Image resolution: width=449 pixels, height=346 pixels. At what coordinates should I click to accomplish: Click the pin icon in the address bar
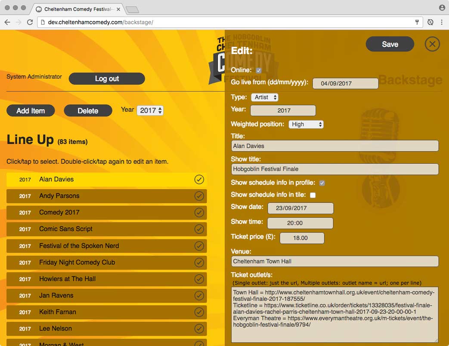tap(417, 22)
